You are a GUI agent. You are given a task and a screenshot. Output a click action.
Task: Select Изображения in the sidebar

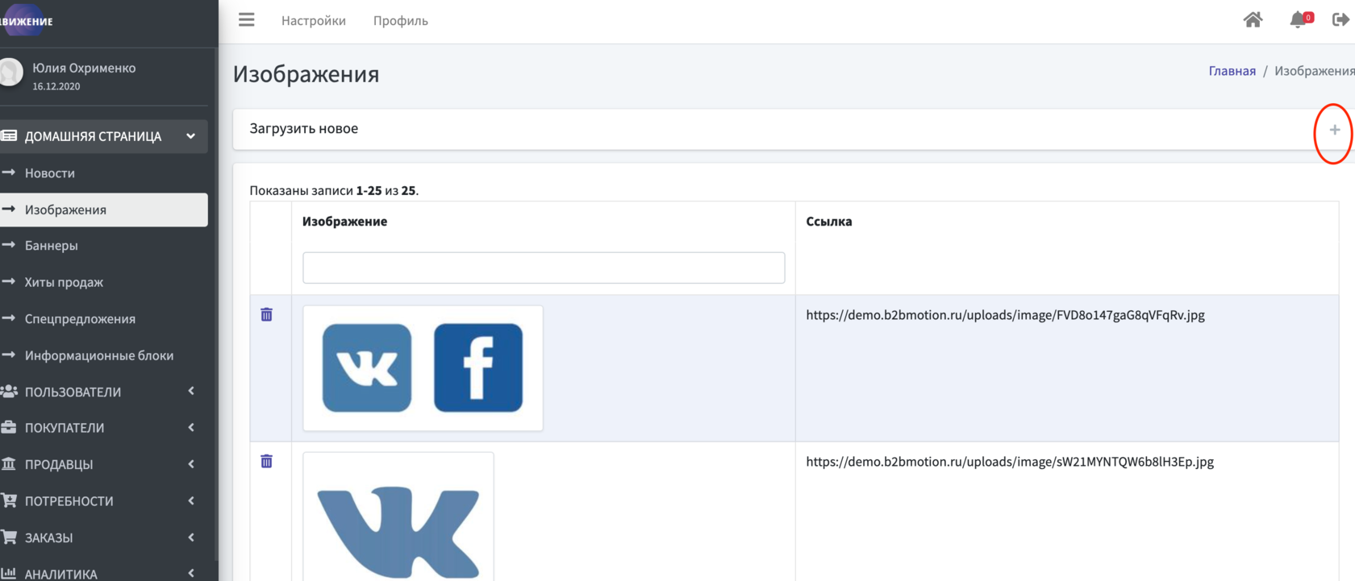104,210
